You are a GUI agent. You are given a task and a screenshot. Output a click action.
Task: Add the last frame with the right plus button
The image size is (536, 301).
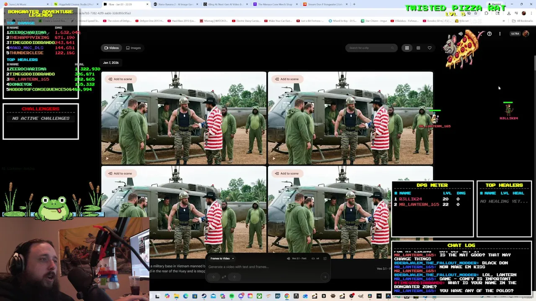point(234,277)
